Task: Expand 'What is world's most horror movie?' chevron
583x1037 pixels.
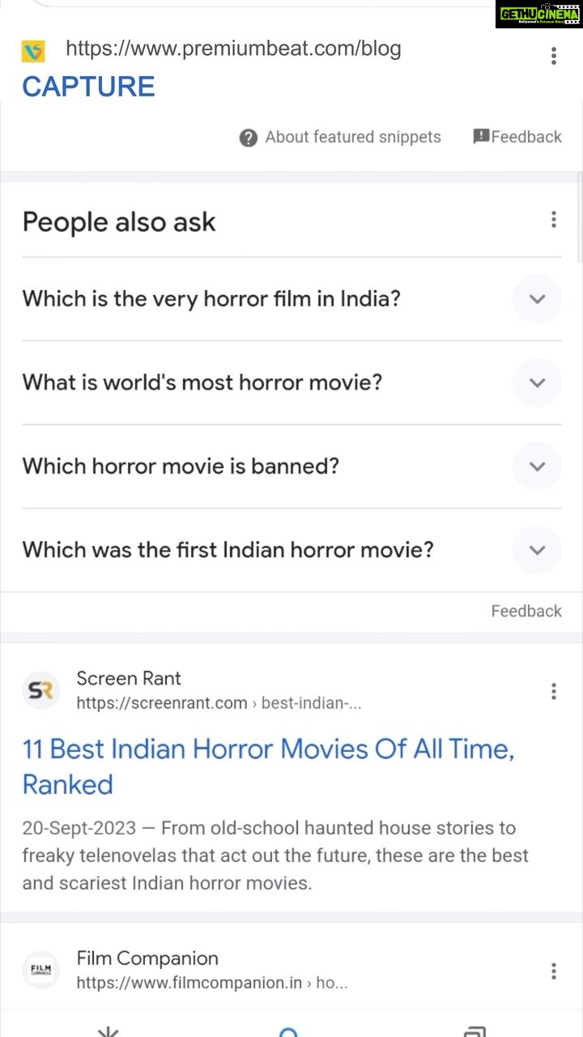Action: [x=537, y=382]
